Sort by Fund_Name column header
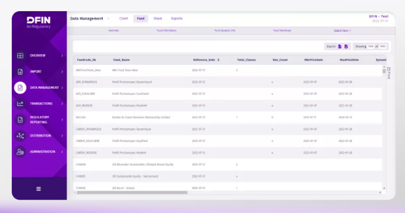 [122, 60]
